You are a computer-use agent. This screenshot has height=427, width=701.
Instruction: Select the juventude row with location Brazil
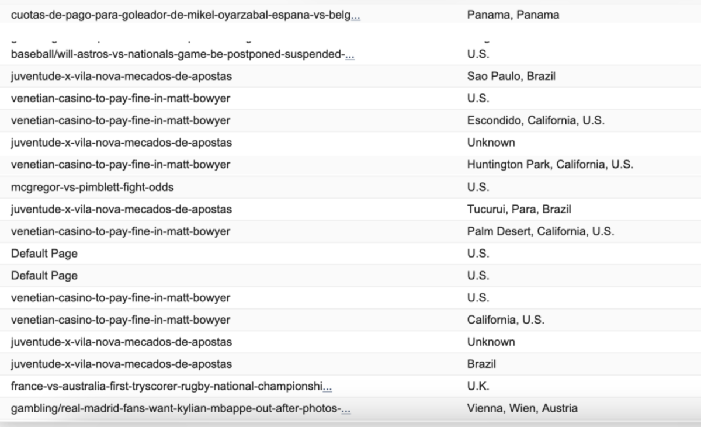click(350, 364)
